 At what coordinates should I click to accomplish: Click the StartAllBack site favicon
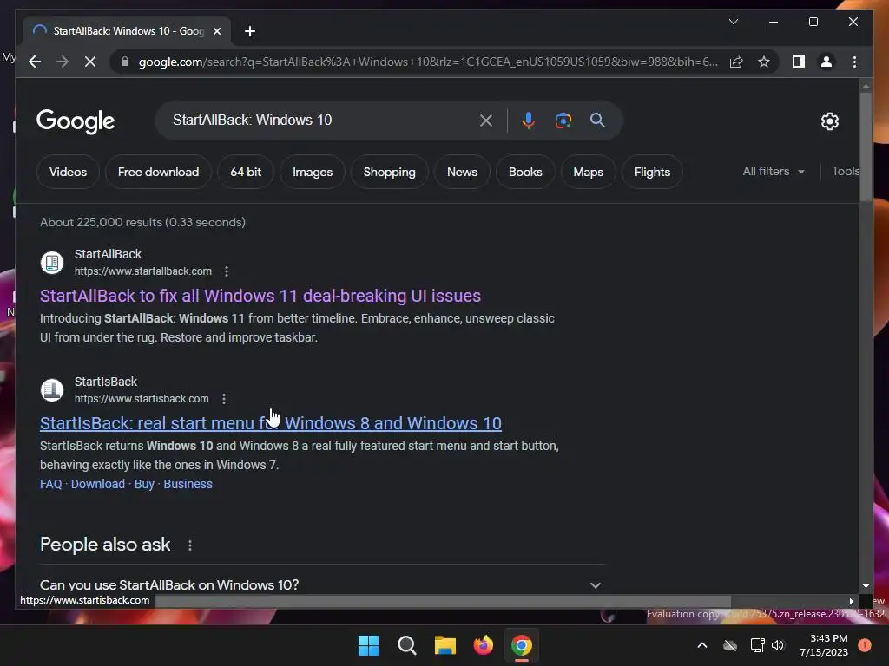pyautogui.click(x=52, y=262)
